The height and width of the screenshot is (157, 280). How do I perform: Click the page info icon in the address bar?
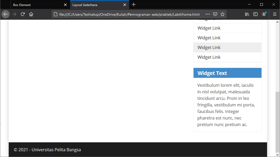[55, 14]
